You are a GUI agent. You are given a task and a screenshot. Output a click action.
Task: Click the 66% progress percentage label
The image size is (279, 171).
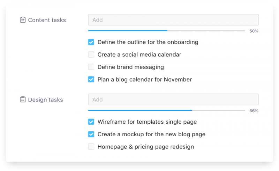254,111
